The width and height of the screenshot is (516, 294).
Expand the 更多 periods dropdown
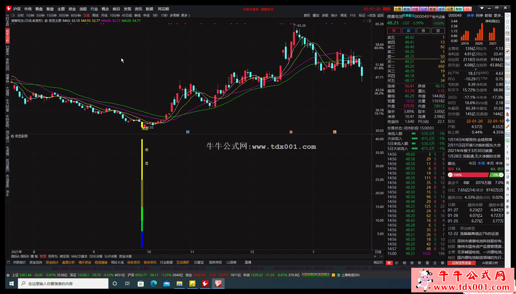[x=185, y=15]
